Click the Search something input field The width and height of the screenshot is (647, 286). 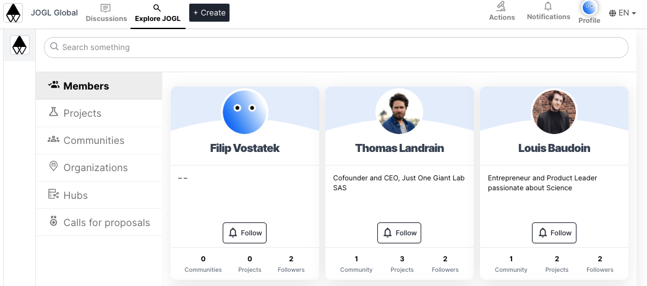point(336,48)
